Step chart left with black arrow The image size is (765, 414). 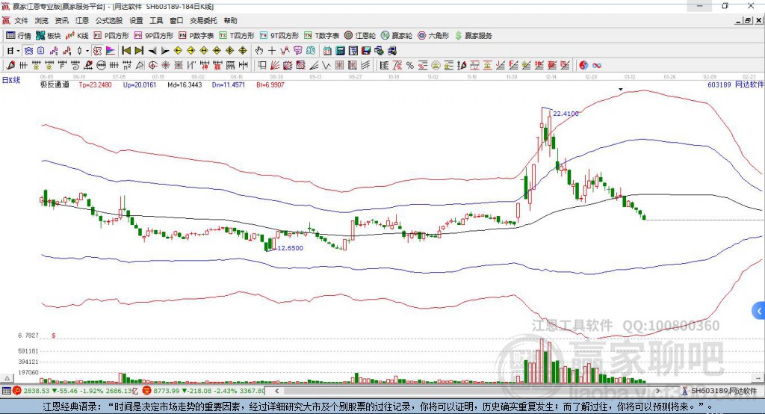click(x=152, y=51)
